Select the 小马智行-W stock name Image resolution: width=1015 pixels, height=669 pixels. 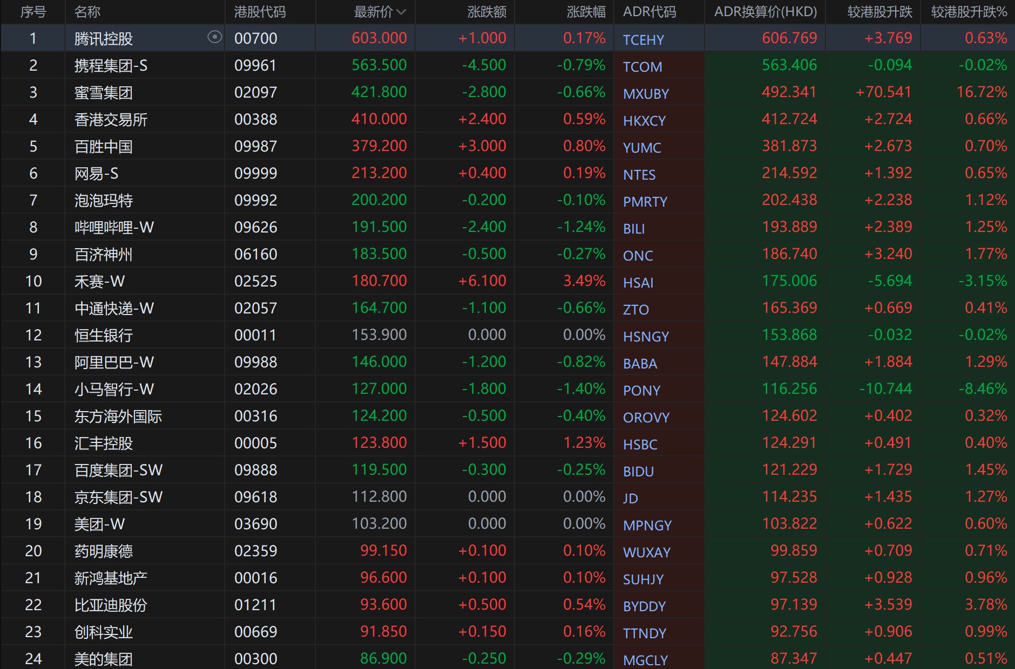[114, 390]
